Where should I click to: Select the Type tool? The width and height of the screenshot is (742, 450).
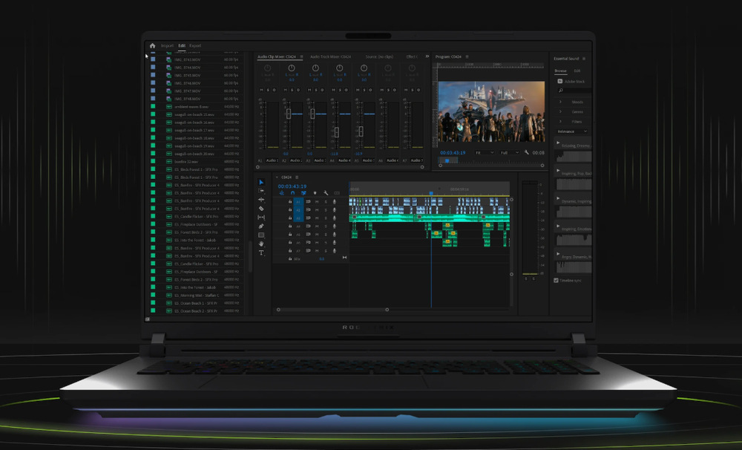tap(261, 252)
